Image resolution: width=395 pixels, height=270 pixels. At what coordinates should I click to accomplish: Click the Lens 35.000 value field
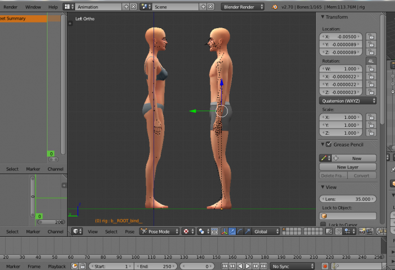348,199
